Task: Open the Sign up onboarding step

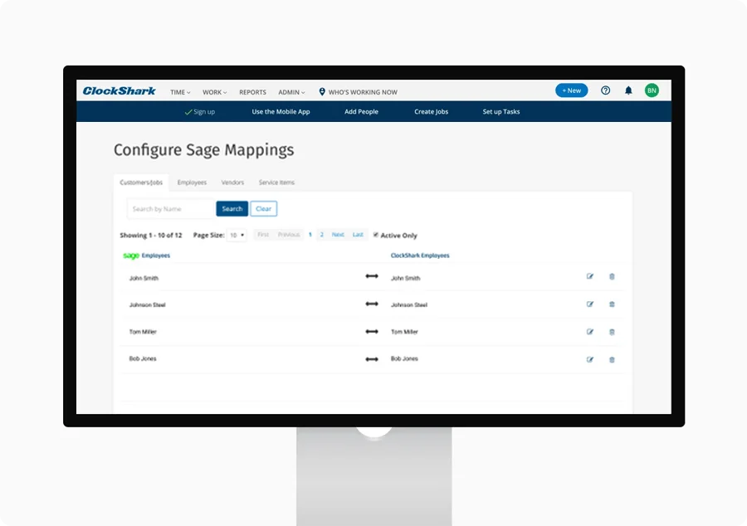Action: pos(199,112)
